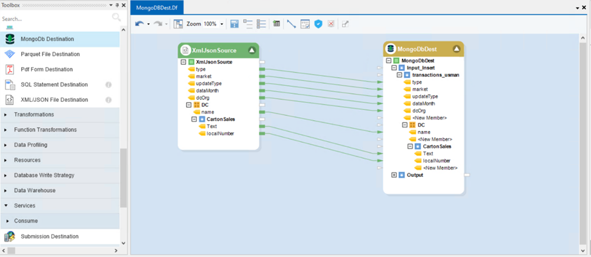The image size is (591, 257).
Task: Select the MongoDb Destination toolbox icon
Action: point(10,39)
